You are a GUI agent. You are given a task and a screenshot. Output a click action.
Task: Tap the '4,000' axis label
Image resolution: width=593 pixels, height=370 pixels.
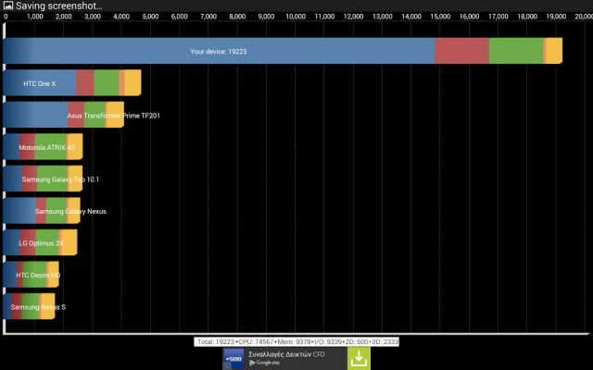pos(121,17)
